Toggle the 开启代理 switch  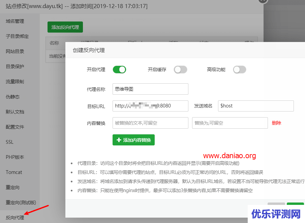(x=119, y=70)
